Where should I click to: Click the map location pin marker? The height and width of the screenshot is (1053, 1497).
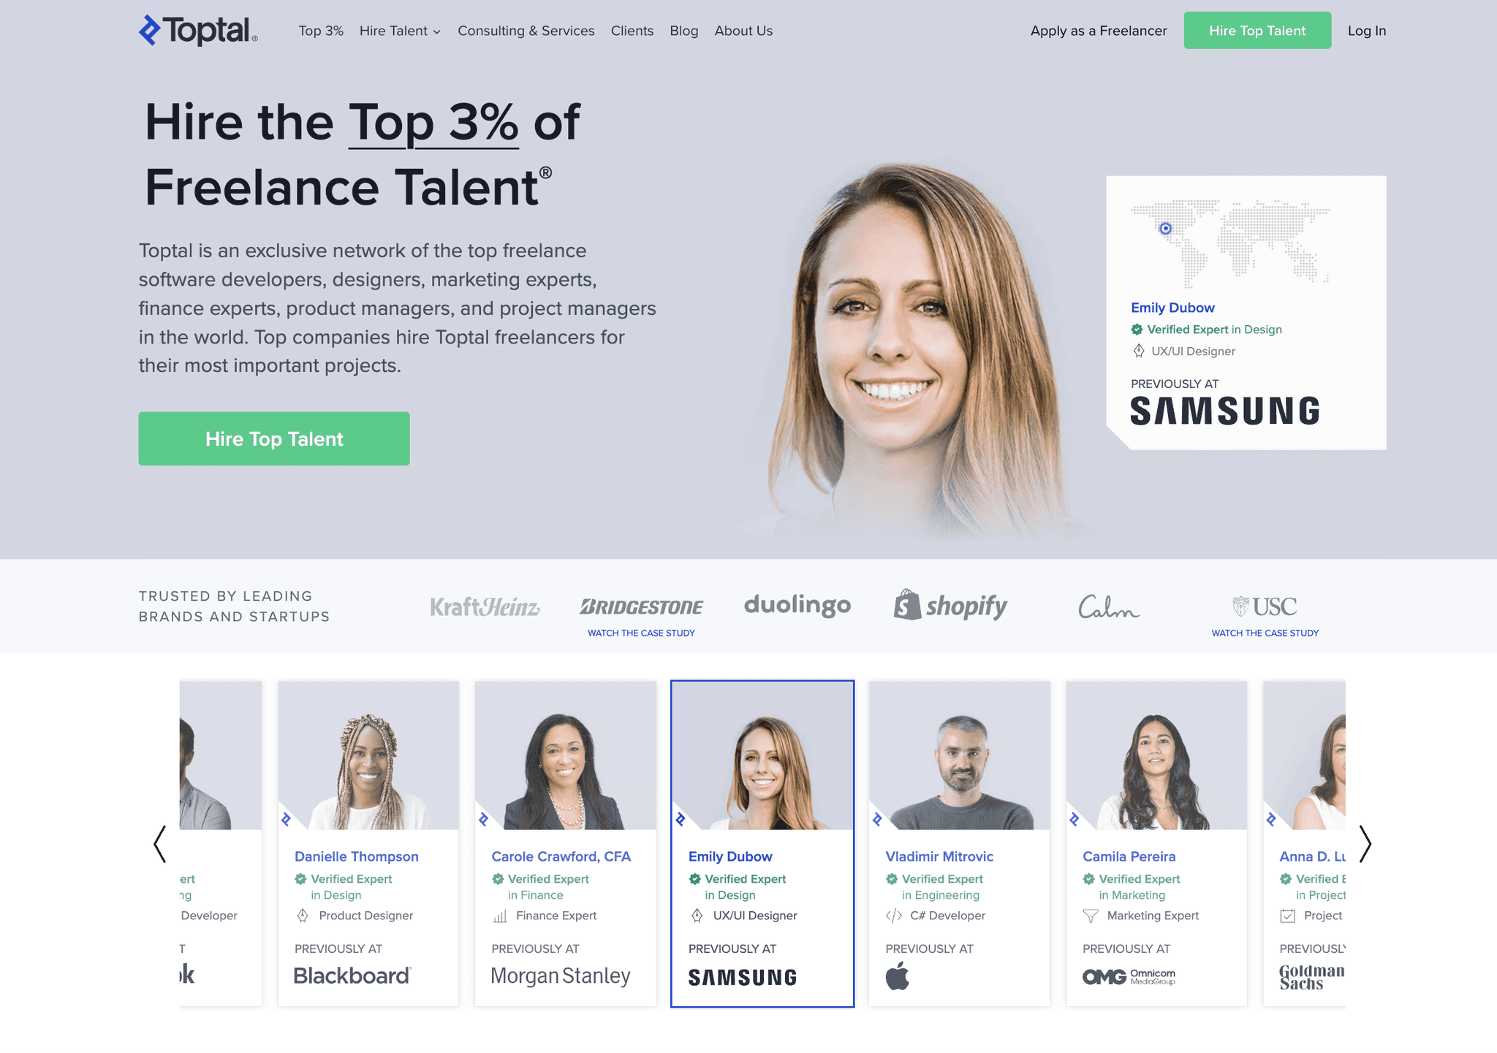click(x=1166, y=229)
